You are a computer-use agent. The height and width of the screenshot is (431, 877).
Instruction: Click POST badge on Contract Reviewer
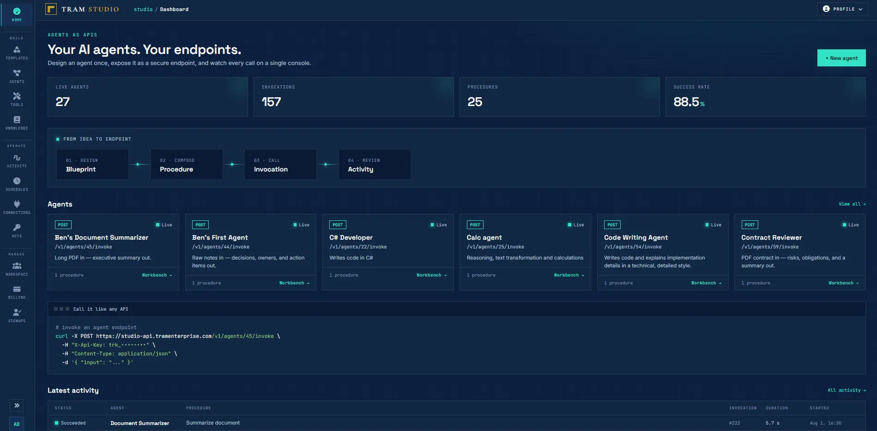tap(750, 225)
